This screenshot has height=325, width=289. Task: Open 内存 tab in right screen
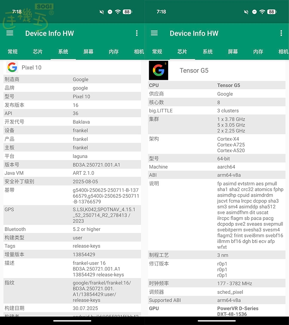[258, 52]
